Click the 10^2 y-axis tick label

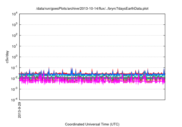[15, 35]
